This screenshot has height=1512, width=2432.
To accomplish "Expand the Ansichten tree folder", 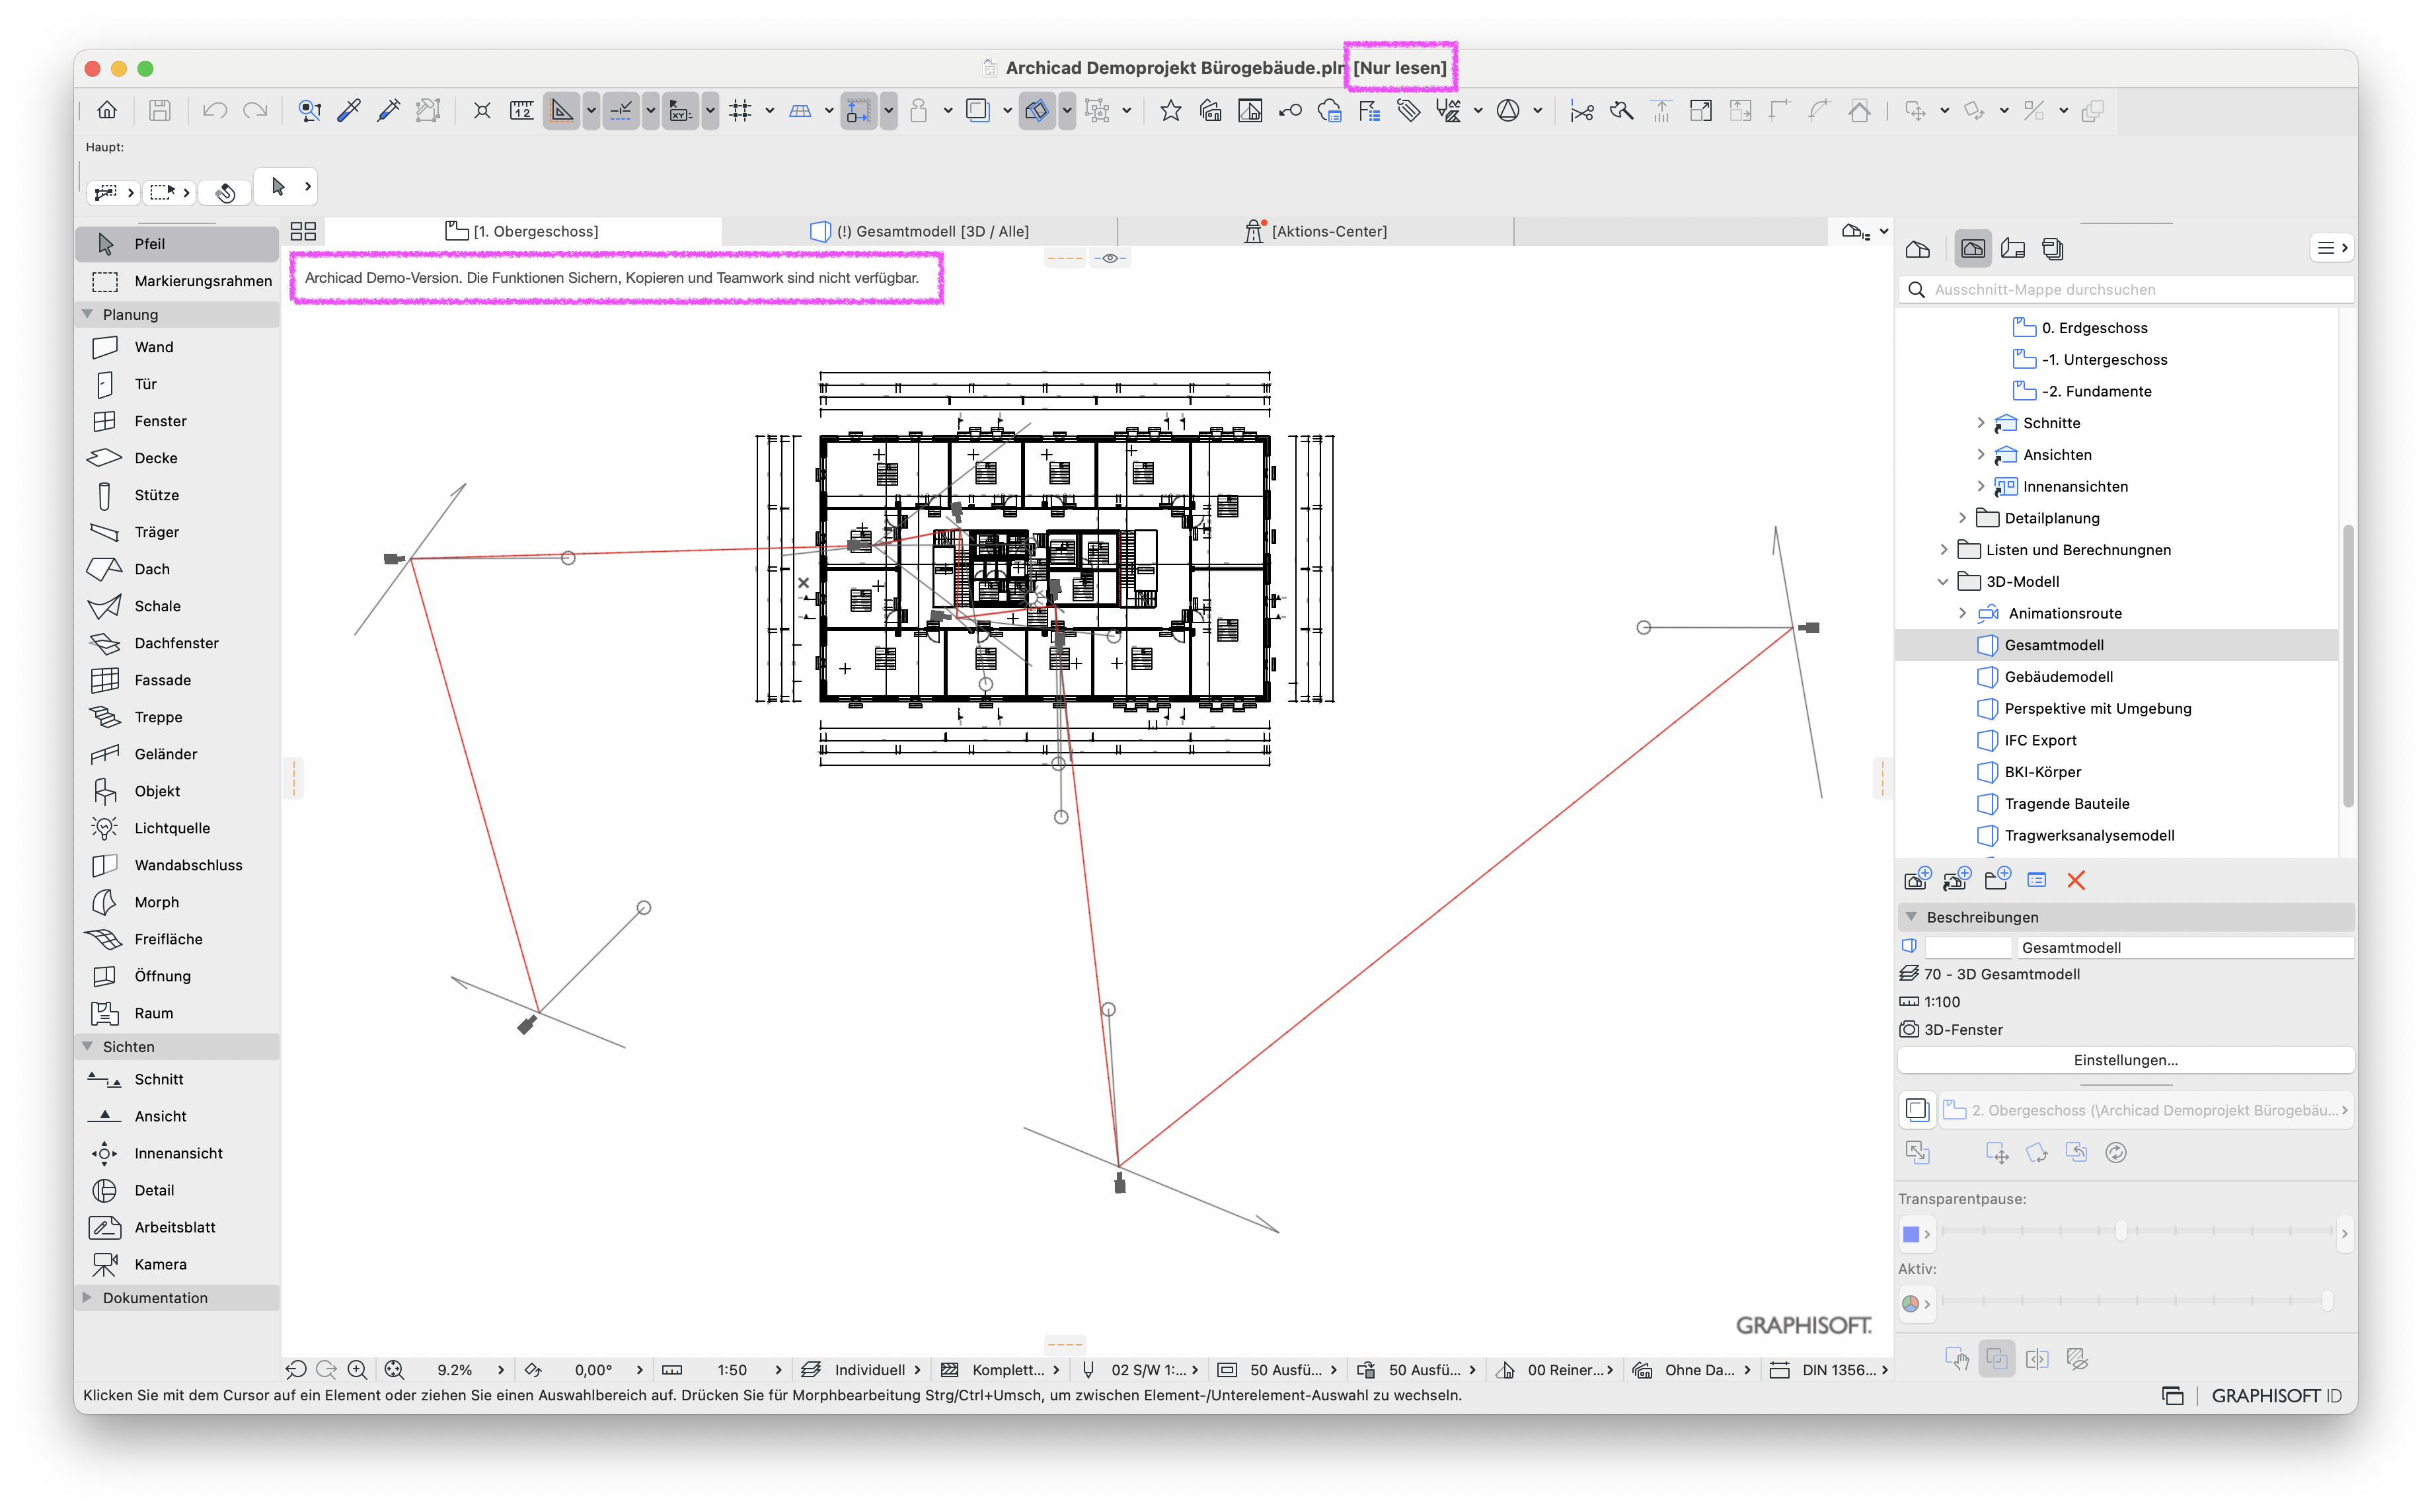I will (x=1981, y=455).
